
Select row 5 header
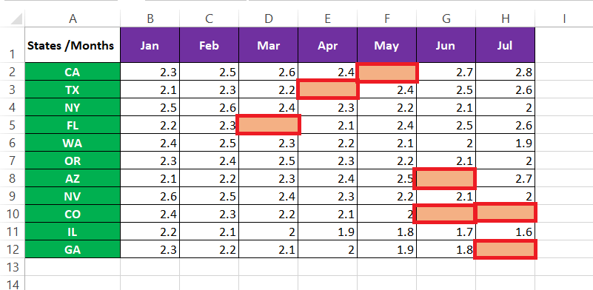(x=12, y=125)
